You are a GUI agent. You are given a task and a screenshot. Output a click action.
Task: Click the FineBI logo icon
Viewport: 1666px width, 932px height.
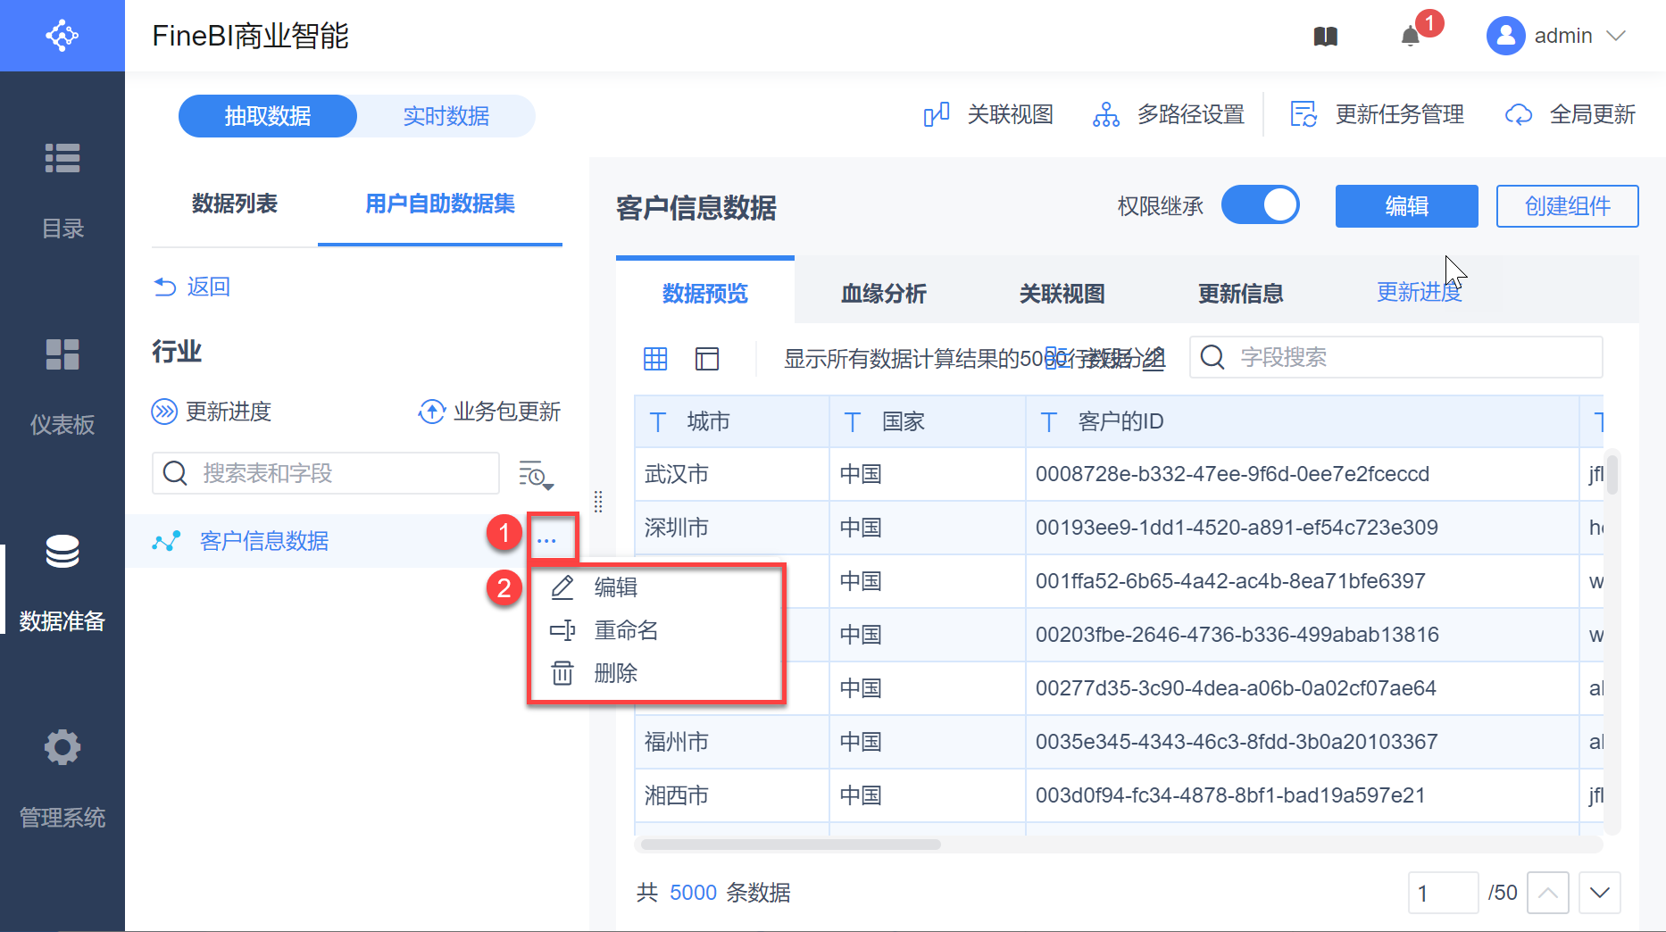(x=62, y=36)
